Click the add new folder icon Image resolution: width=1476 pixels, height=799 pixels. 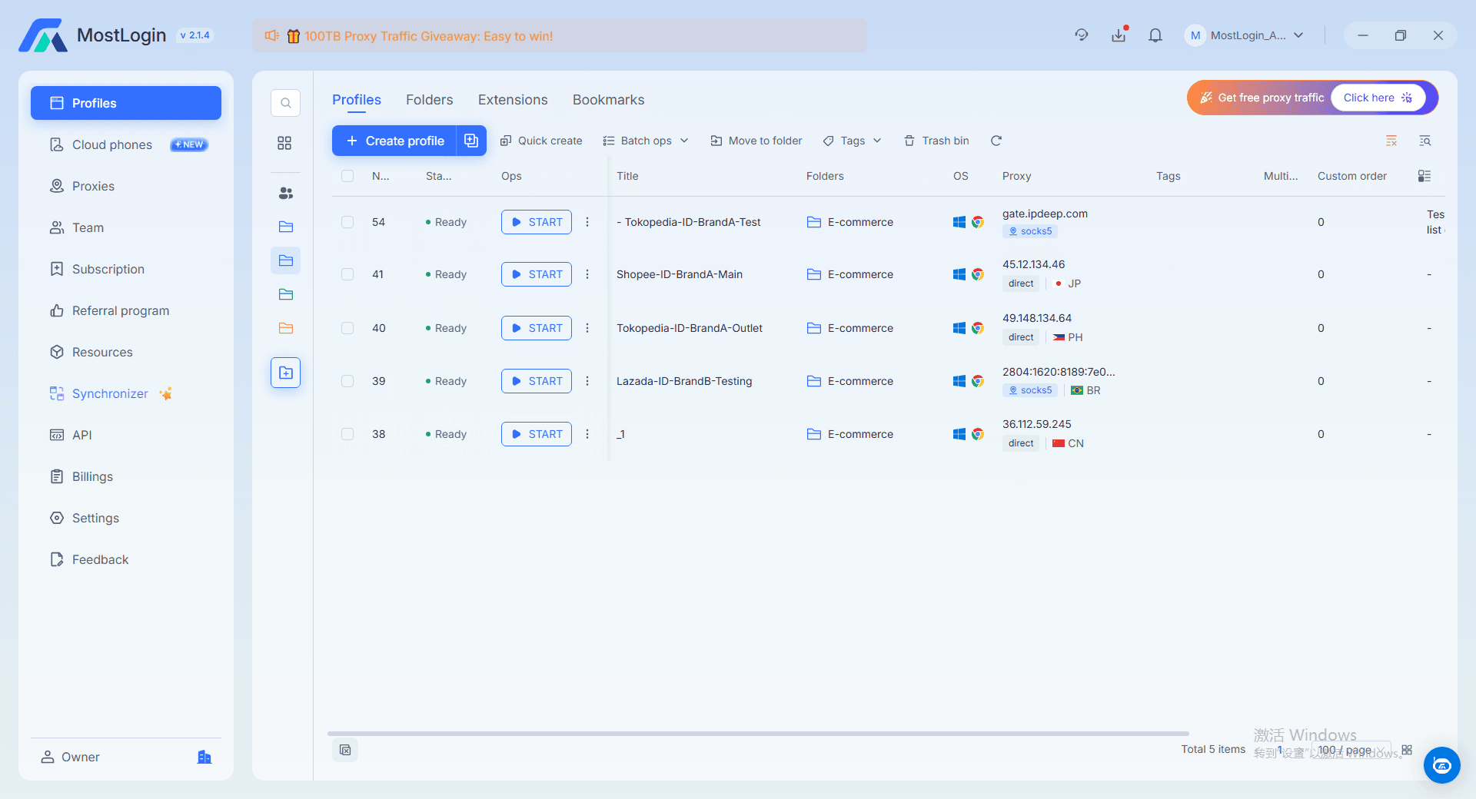point(285,373)
